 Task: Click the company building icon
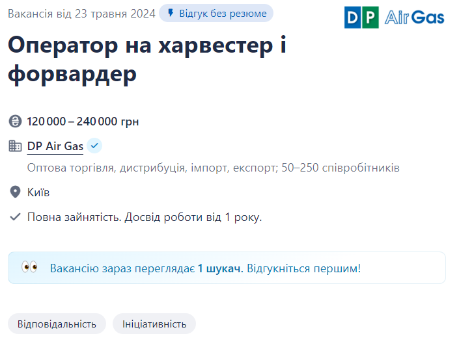(x=15, y=146)
